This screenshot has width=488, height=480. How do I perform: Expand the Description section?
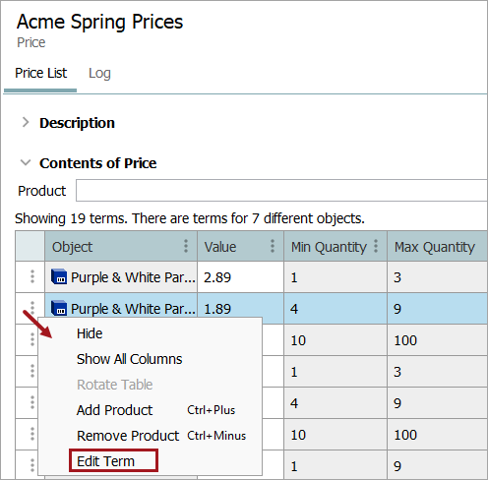point(26,122)
